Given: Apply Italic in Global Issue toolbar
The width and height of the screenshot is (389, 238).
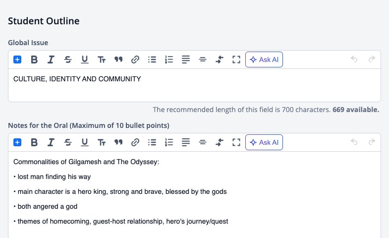Looking at the screenshot, I should click(x=51, y=59).
